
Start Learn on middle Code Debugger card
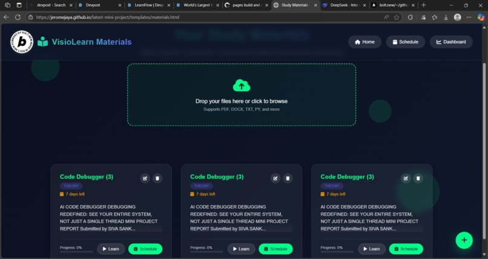242,249
